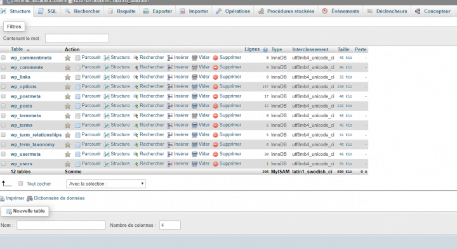
Task: Click the Nouvelle table icon
Action: [x=9, y=211]
